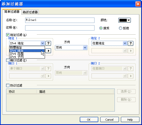Screen dimensions: 142x125
Task: Open the 端口 1 type dropdown showing 单个端口
Action: click(x=27, y=68)
